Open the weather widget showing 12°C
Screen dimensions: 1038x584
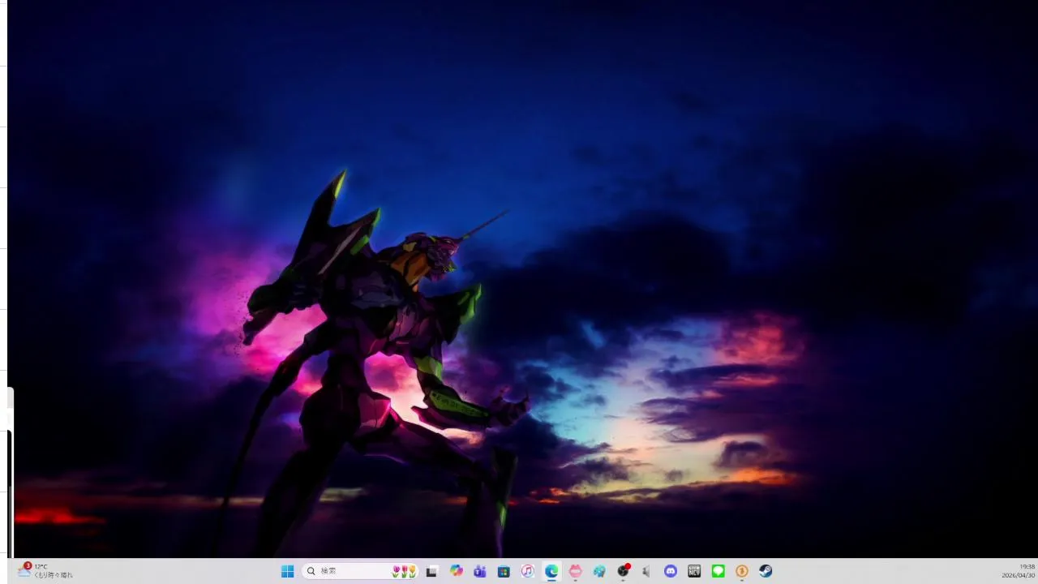45,571
